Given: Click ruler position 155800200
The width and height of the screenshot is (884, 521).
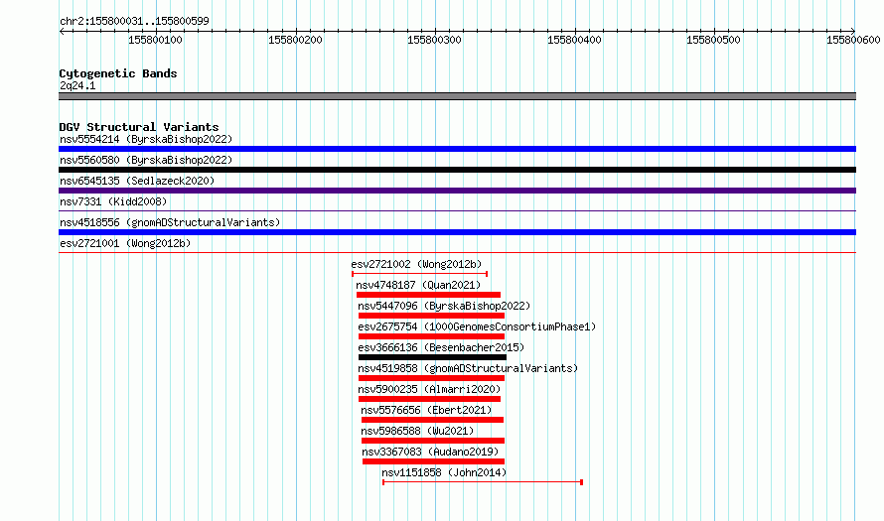Looking at the screenshot, I should click(x=295, y=40).
